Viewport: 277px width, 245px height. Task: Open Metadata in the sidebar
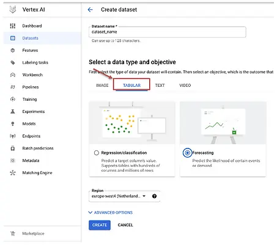42,161
